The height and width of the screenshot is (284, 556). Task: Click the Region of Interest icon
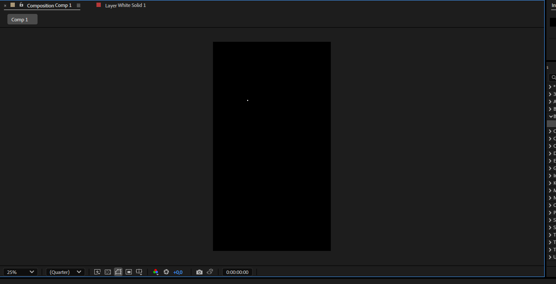coord(129,272)
